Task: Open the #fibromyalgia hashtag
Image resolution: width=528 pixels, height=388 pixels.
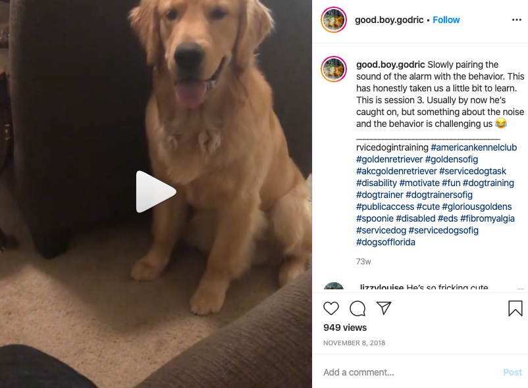Action: [487, 218]
